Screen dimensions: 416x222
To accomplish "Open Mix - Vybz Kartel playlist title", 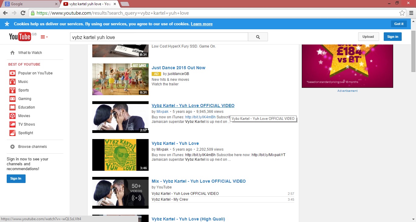I will tap(199, 181).
